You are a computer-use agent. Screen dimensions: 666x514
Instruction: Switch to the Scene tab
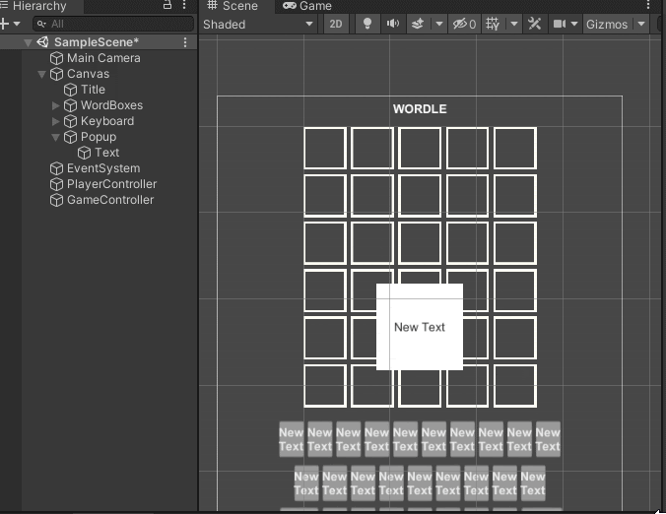233,6
